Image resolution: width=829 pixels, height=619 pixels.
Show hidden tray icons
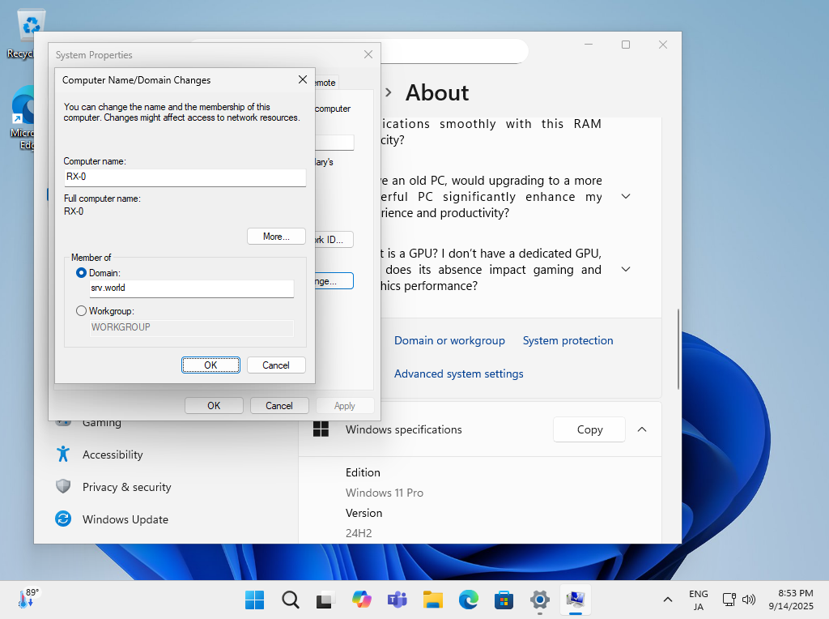click(668, 600)
